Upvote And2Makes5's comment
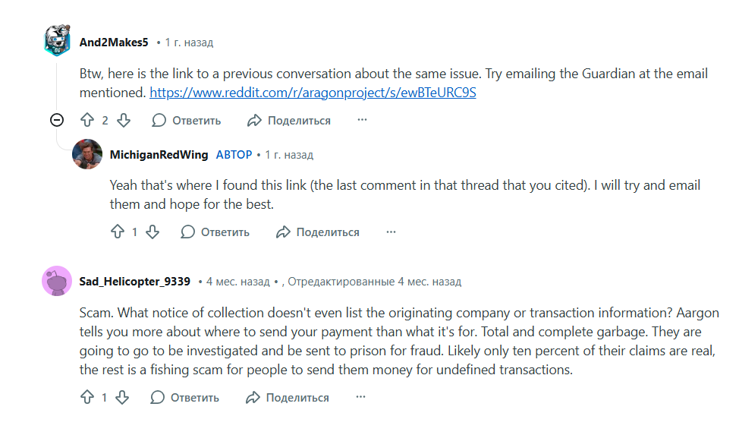This screenshot has height=435, width=739. coord(87,120)
